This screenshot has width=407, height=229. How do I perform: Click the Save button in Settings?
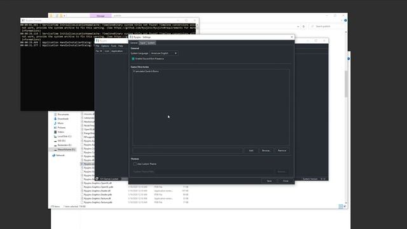pos(269,181)
